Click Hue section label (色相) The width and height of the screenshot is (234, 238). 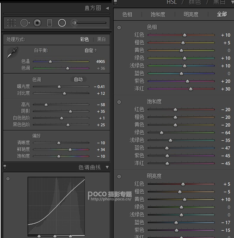pos(152,27)
